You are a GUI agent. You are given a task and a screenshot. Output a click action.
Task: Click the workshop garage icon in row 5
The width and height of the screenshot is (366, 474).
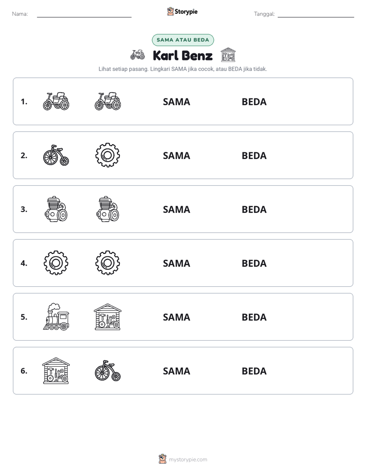click(x=108, y=317)
